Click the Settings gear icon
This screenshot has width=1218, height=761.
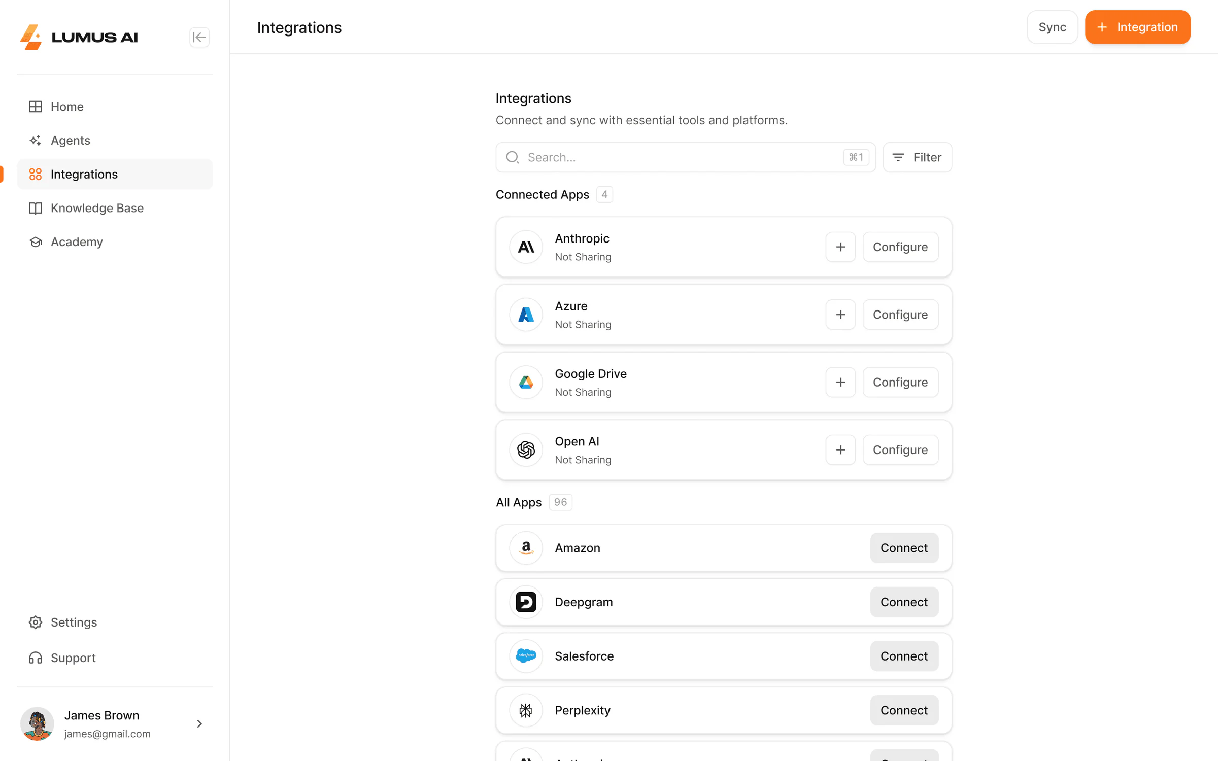pyautogui.click(x=36, y=622)
